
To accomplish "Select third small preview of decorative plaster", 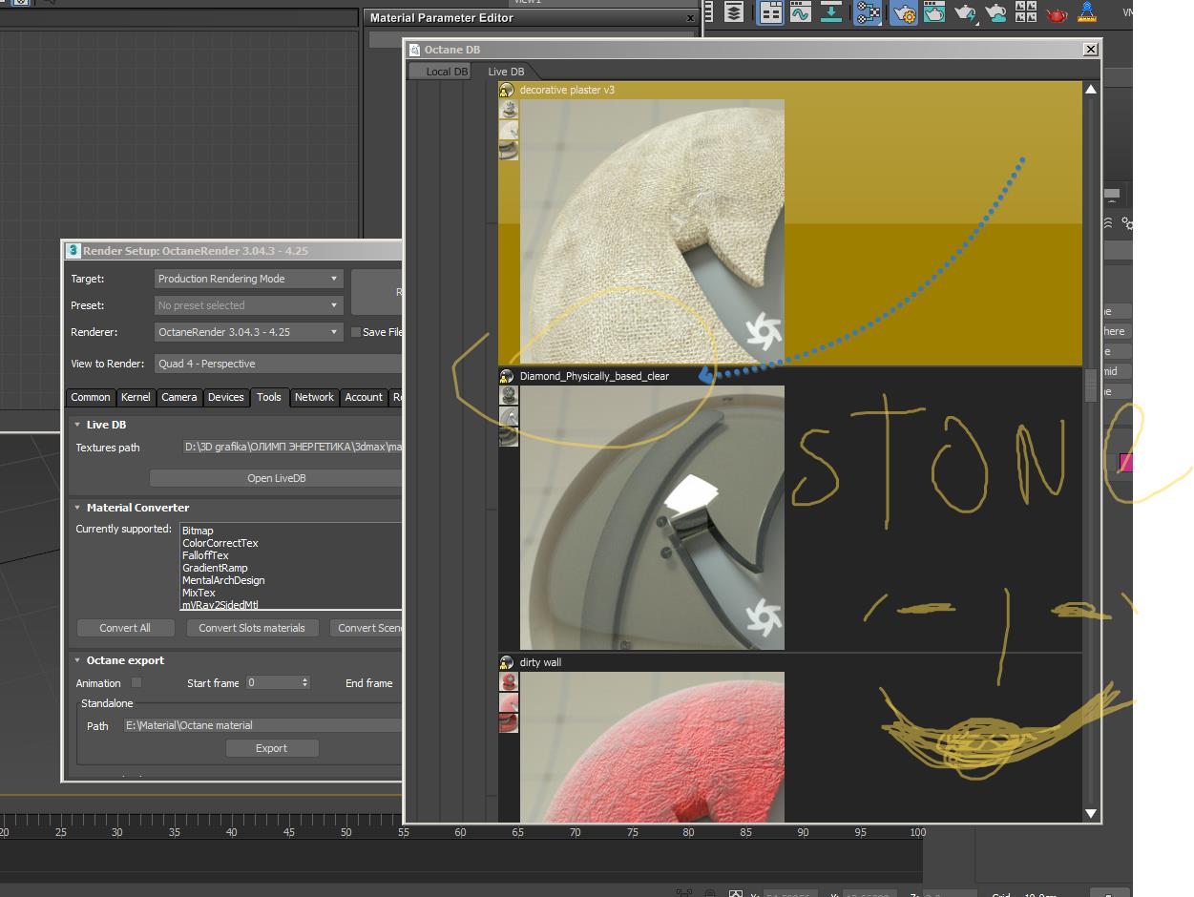I will 510,150.
